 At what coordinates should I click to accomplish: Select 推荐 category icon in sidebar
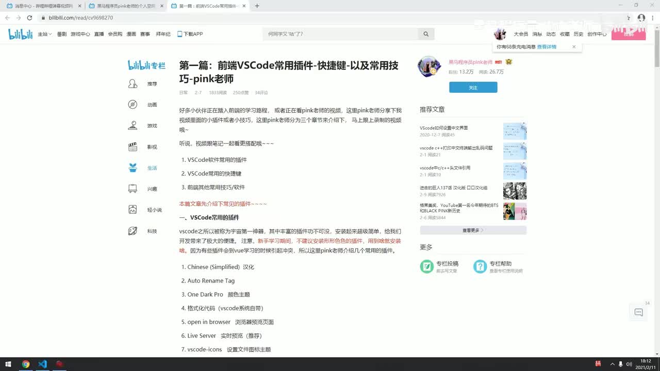pos(133,83)
